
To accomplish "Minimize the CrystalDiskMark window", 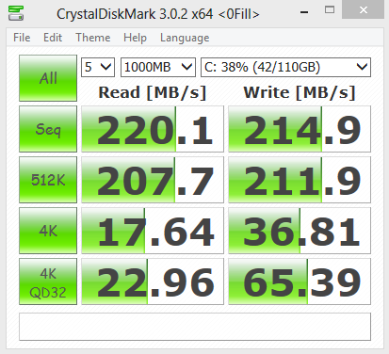I will click(x=304, y=12).
